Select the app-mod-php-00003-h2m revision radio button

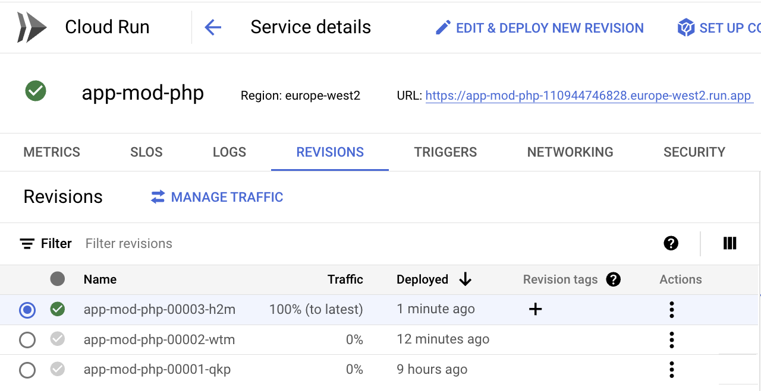(27, 310)
